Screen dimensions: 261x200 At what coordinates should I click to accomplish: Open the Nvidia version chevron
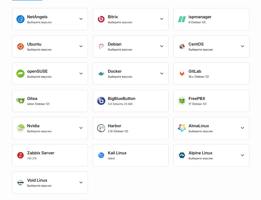pos(81,128)
